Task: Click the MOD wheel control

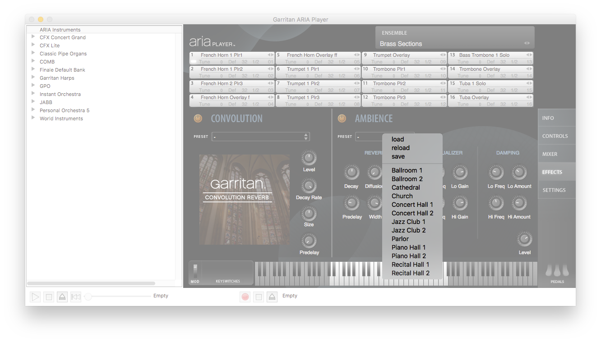Action: click(195, 272)
